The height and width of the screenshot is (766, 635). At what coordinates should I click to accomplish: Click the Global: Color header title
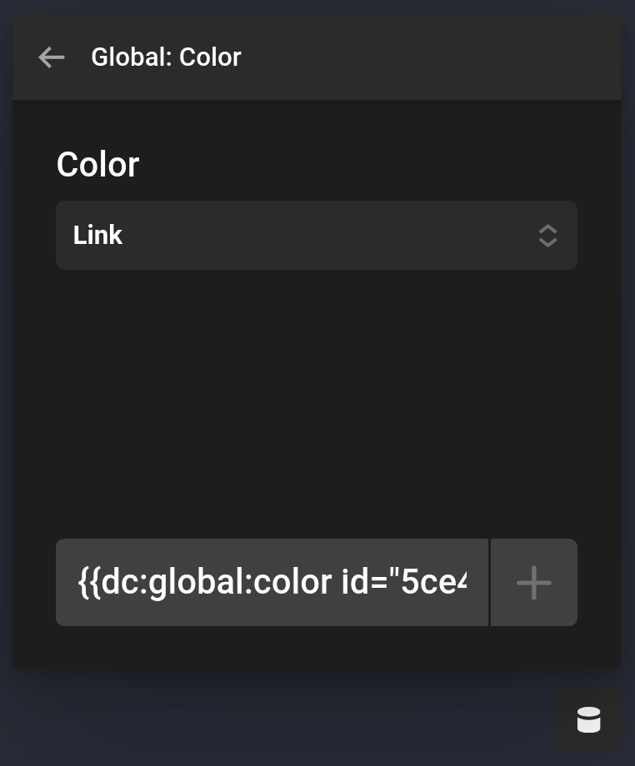(166, 57)
